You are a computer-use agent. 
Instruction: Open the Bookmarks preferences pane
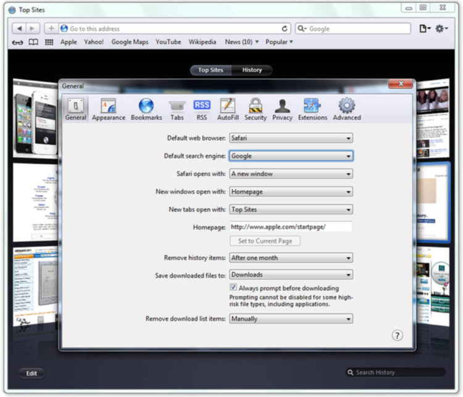click(x=146, y=109)
